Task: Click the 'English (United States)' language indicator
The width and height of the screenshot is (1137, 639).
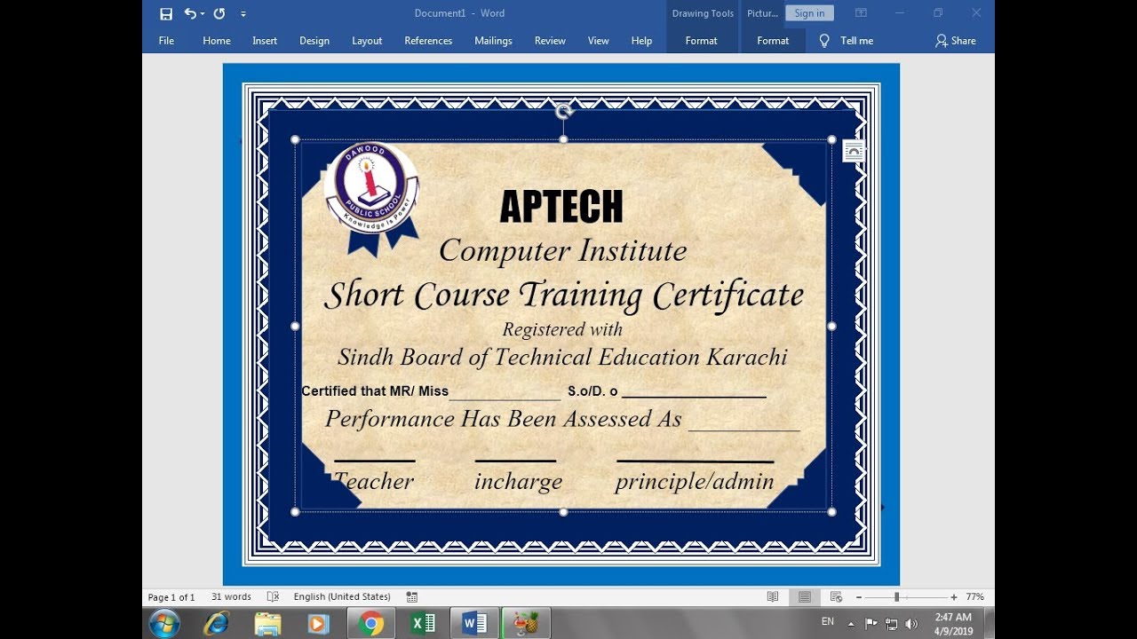Action: [x=342, y=597]
